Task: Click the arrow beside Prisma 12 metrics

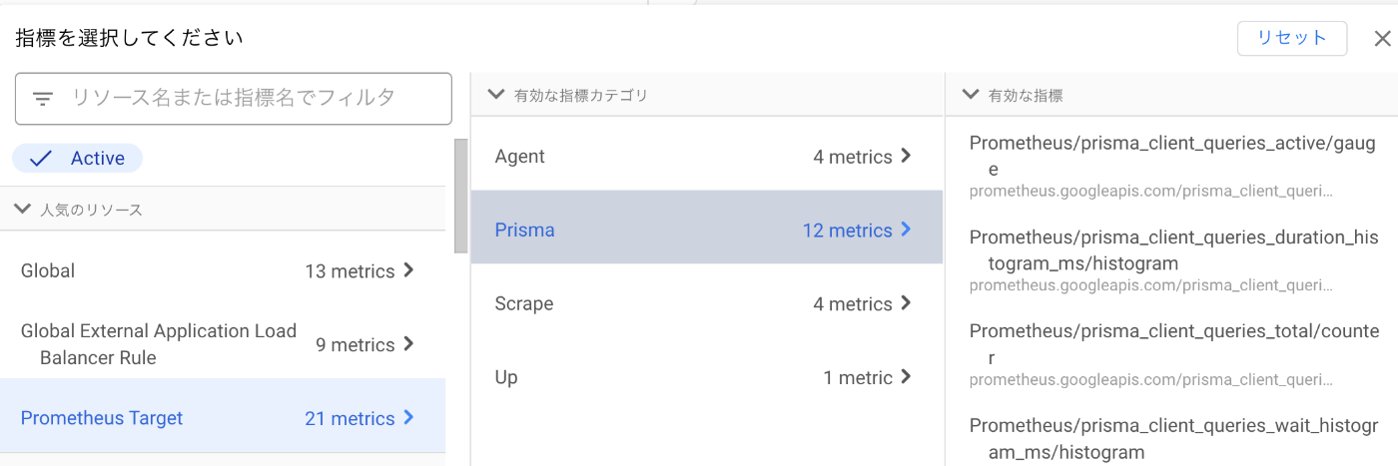Action: point(906,230)
